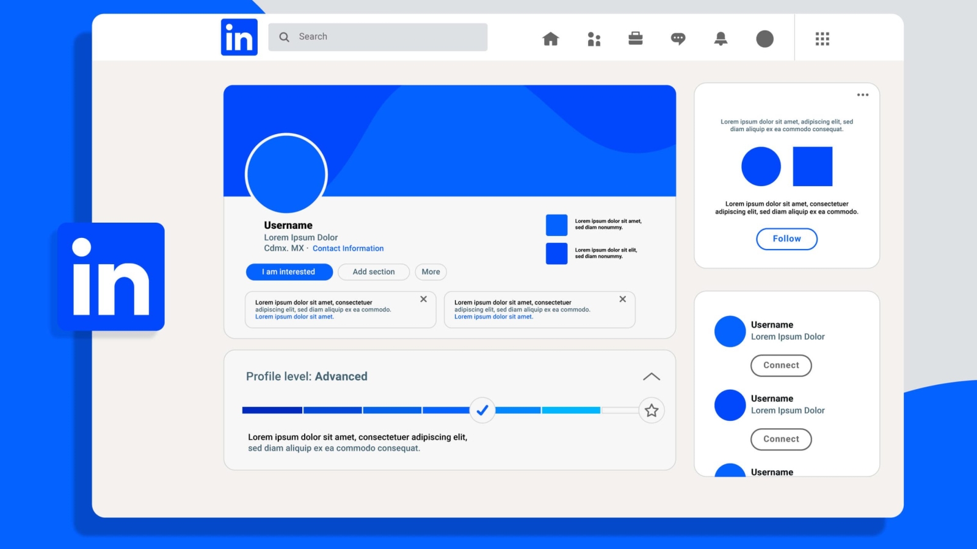Click Add section on the profile
The image size is (977, 549).
[373, 271]
